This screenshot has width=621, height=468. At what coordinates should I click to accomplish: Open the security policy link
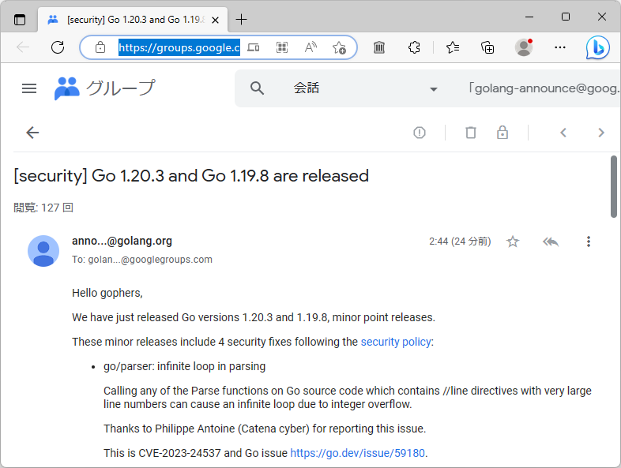396,342
